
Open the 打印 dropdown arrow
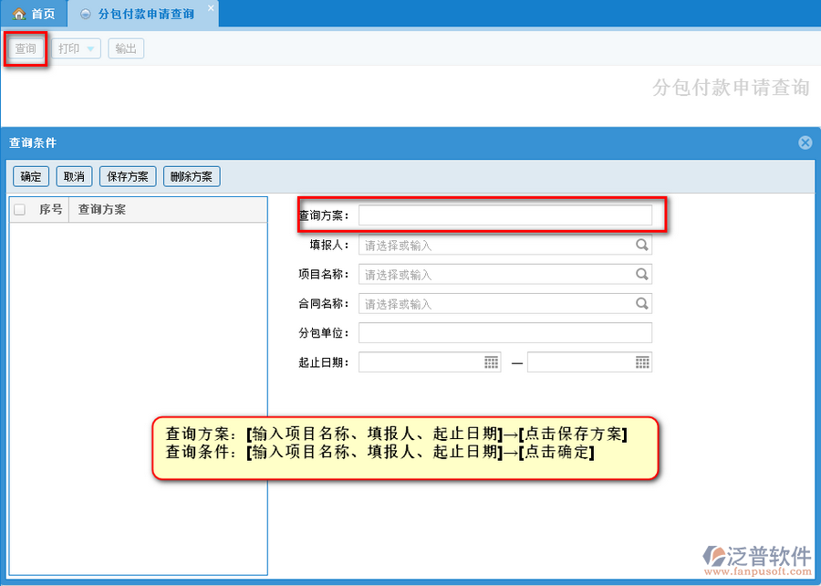pos(90,49)
